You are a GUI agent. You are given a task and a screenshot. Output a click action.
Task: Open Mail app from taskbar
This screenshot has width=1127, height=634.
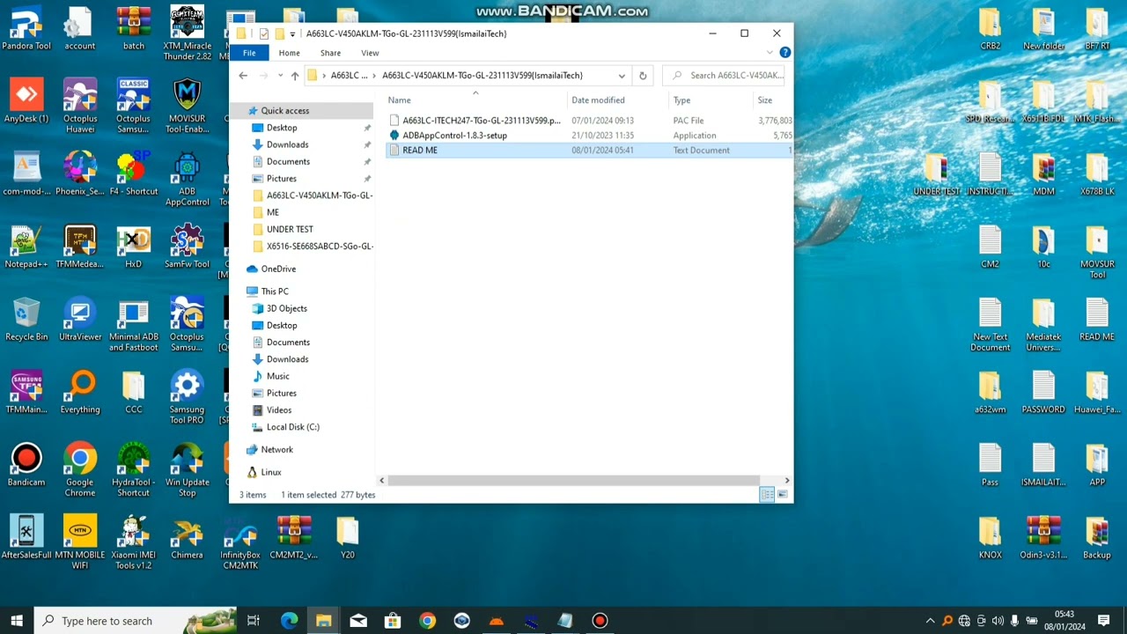(358, 621)
